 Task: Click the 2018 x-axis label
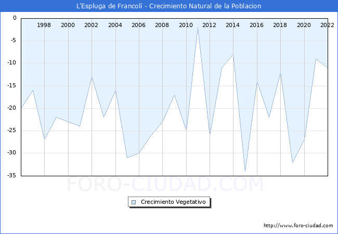pos(280,25)
